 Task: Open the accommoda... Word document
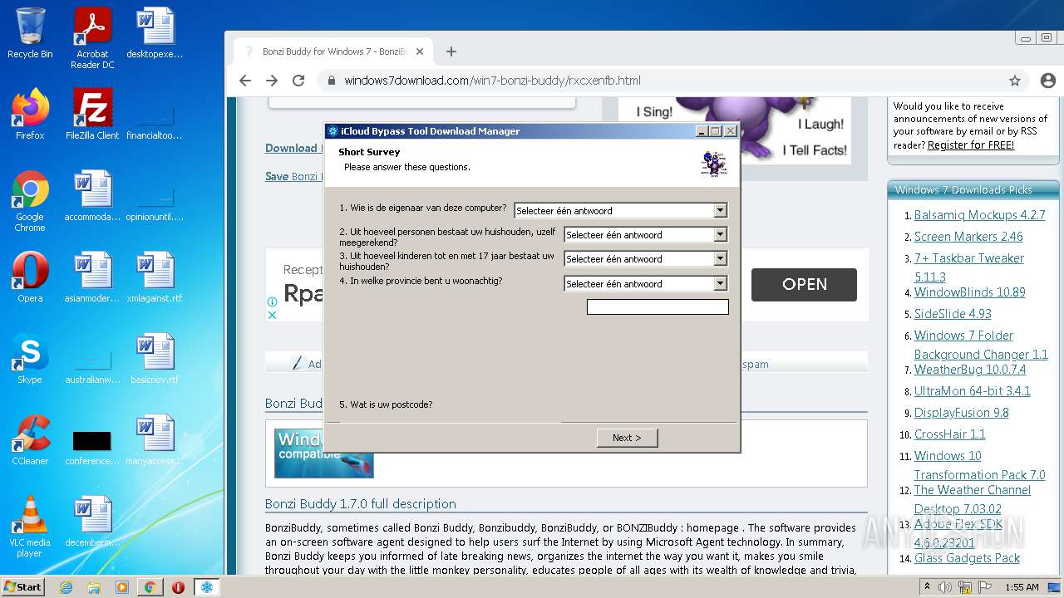92,196
